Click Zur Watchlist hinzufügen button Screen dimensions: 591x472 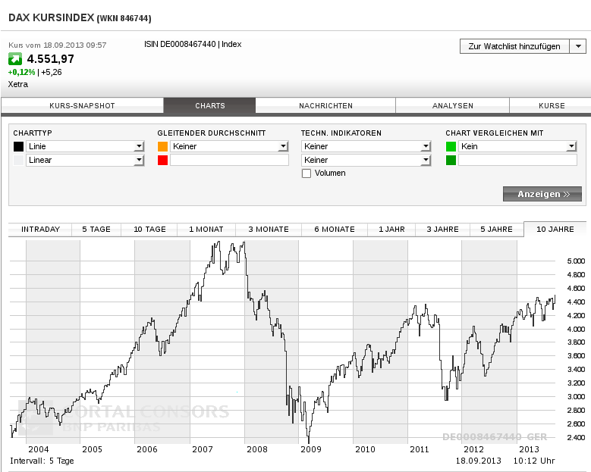[x=514, y=46]
